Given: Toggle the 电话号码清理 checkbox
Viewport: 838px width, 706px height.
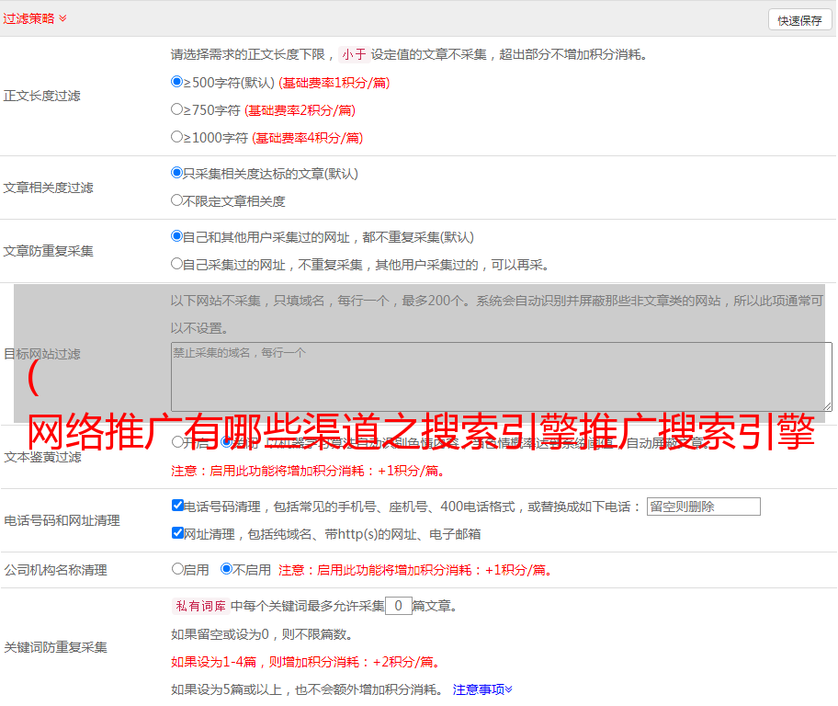Looking at the screenshot, I should pyautogui.click(x=177, y=506).
